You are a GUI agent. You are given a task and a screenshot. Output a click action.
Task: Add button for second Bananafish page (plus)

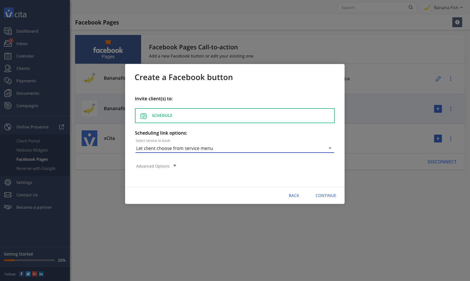pos(438,109)
